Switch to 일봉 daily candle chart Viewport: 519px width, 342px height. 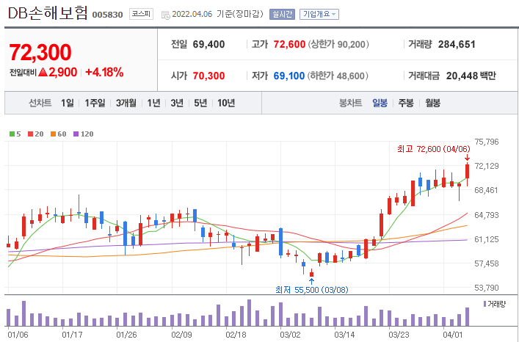[380, 103]
